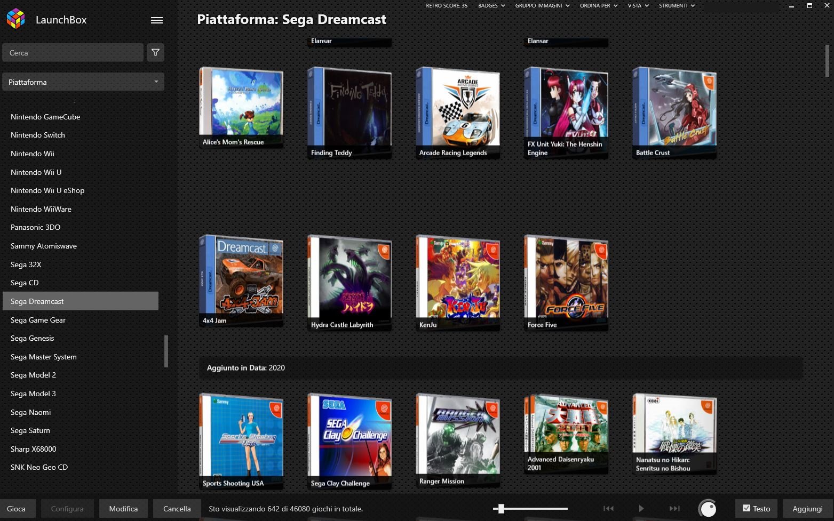Skip to previous music track
Screen dimensions: 834x521
coord(608,509)
